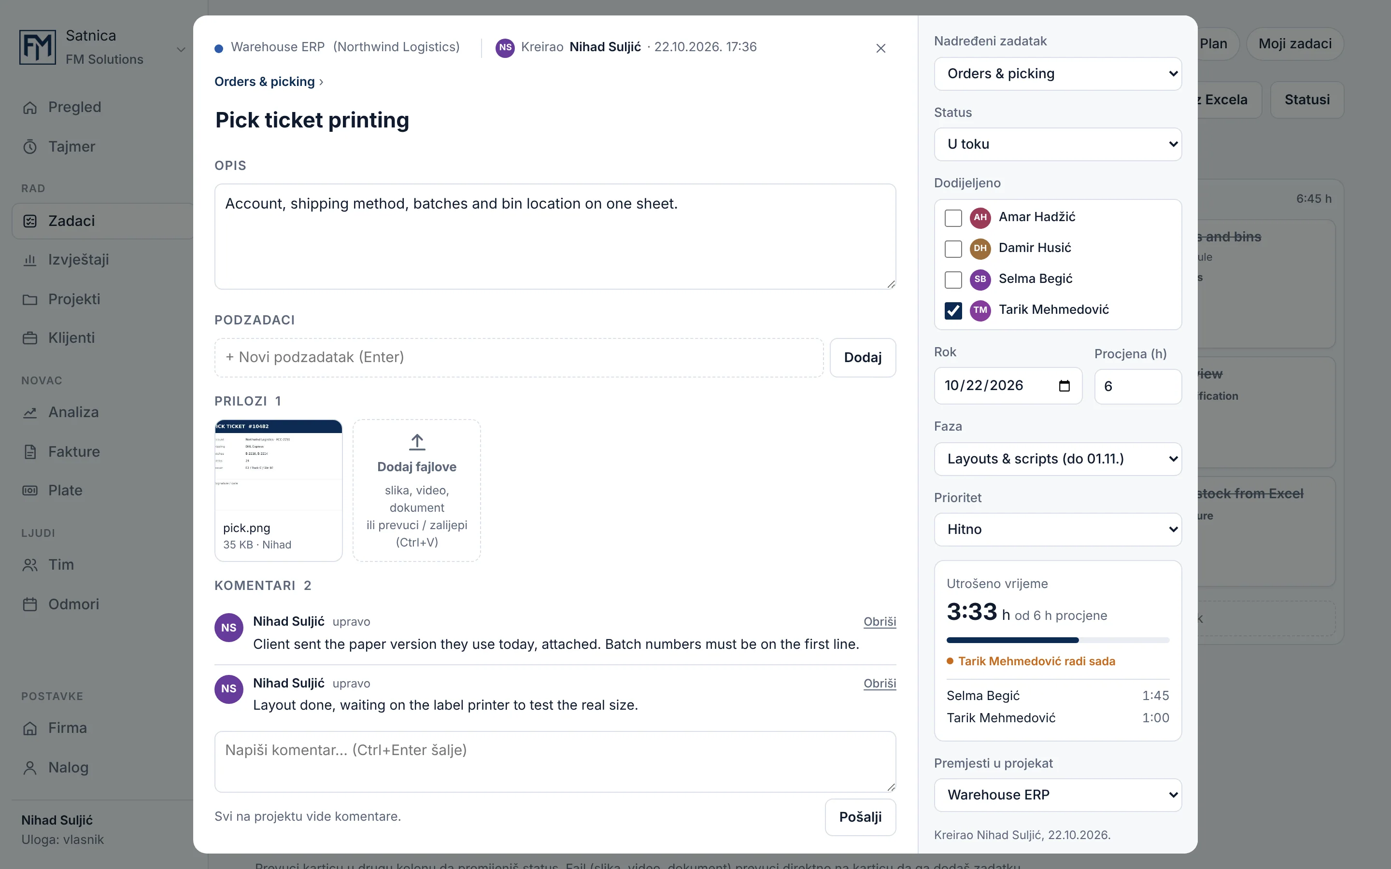
Task: Open Plate money icon in sidebar
Action: coord(30,491)
